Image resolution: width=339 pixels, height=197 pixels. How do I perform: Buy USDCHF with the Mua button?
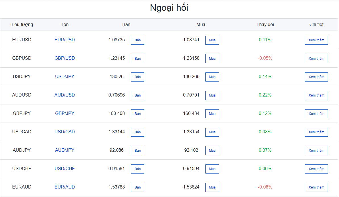[x=212, y=169]
